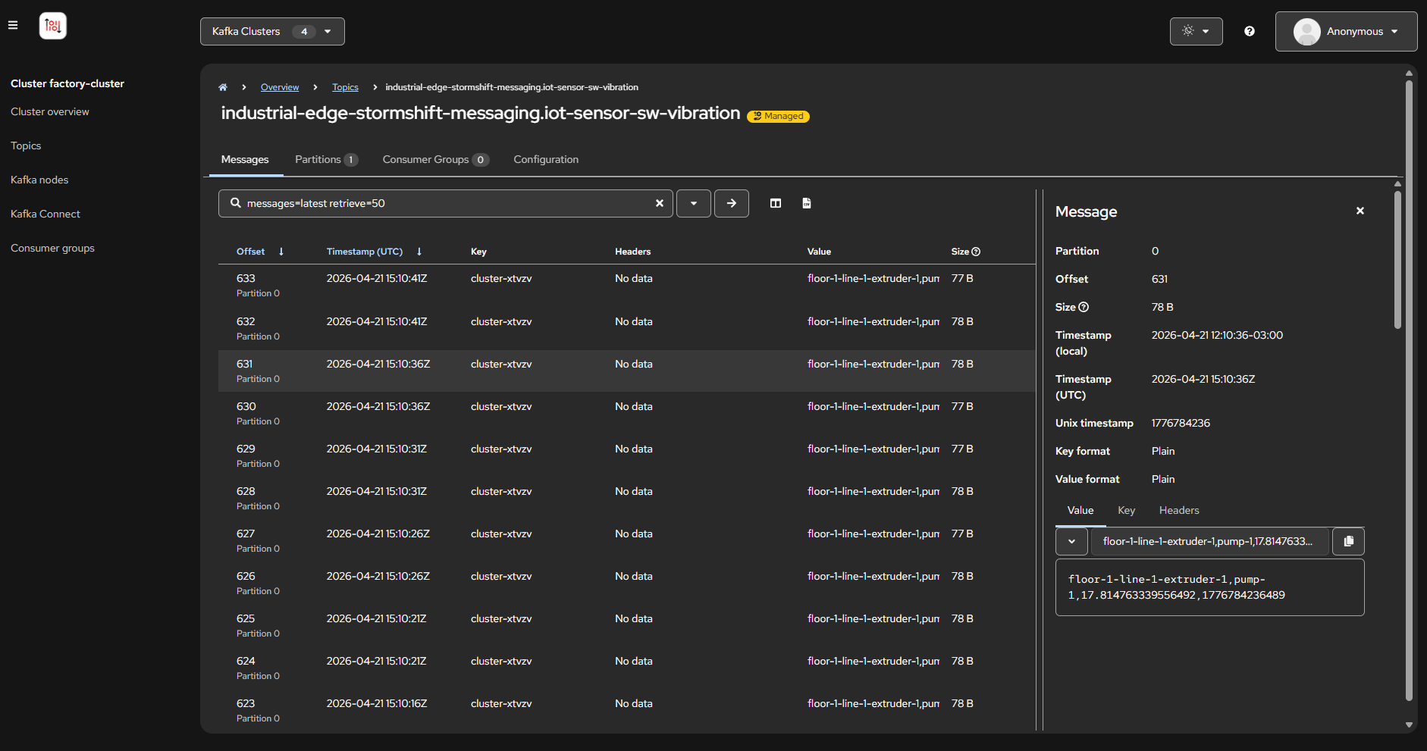The width and height of the screenshot is (1427, 751).
Task: Click the Managed badge next to title
Action: (778, 116)
